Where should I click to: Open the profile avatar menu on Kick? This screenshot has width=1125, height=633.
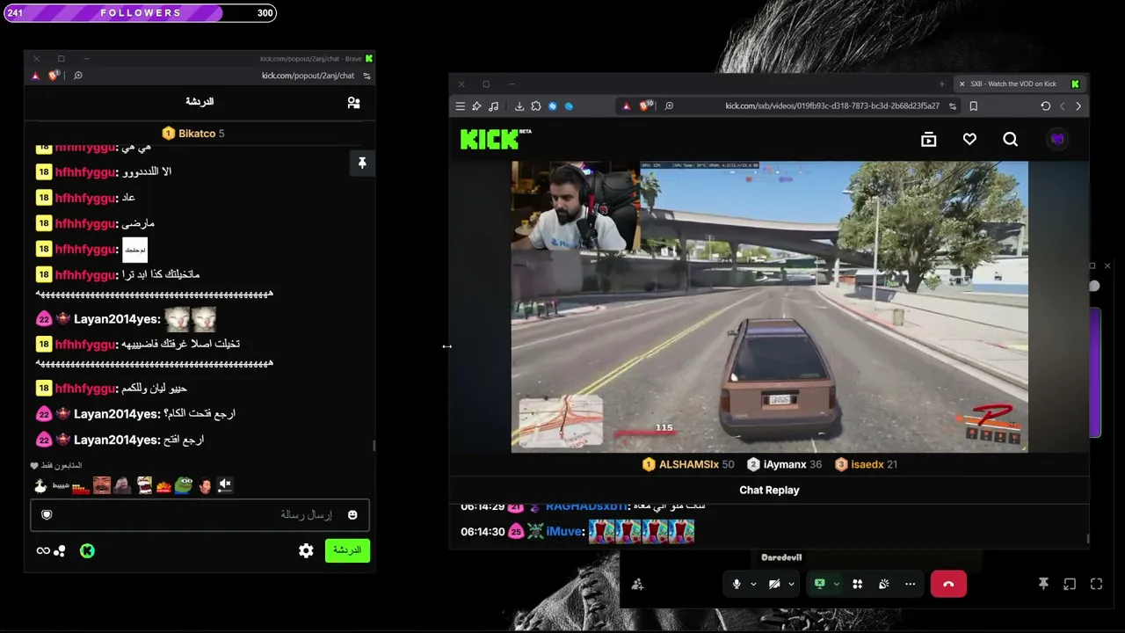pyautogui.click(x=1057, y=139)
